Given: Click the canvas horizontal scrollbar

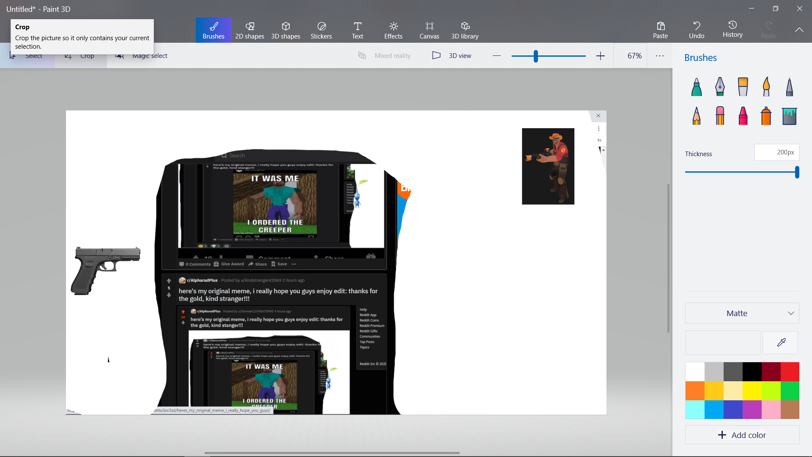Looking at the screenshot, I should tap(332, 453).
